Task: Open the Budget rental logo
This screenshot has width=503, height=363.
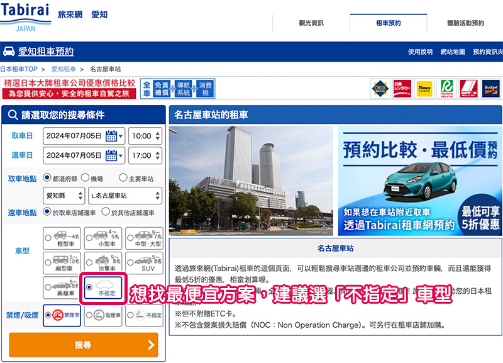Action: click(491, 88)
